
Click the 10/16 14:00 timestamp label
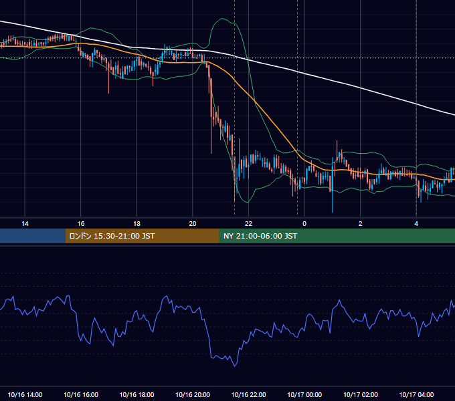25,394
